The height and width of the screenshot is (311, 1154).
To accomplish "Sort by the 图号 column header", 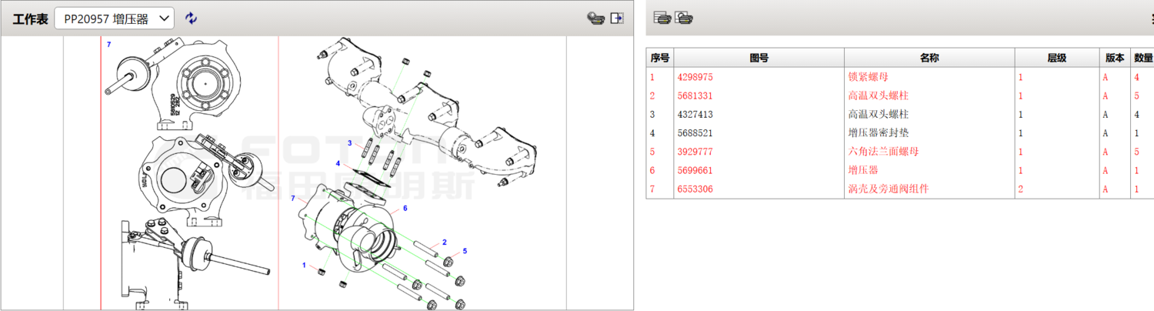I will [759, 58].
